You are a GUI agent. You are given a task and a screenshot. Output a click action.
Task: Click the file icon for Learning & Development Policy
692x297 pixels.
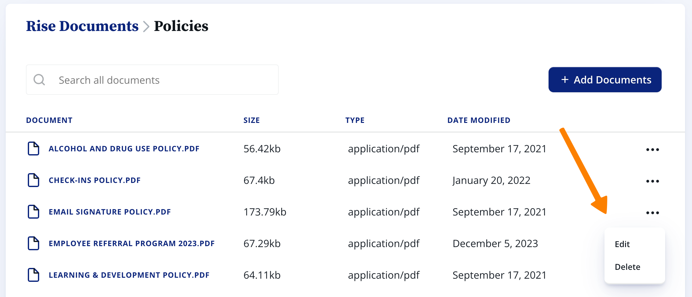(x=33, y=275)
